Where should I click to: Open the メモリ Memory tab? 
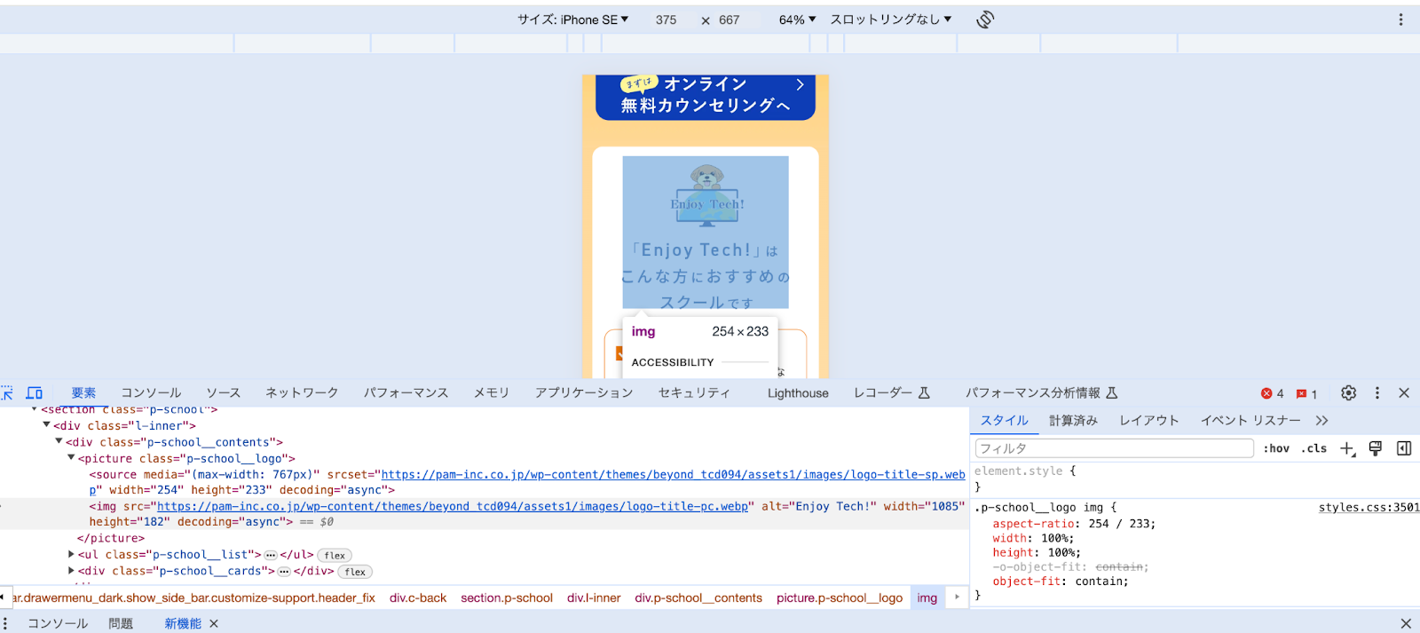point(492,392)
